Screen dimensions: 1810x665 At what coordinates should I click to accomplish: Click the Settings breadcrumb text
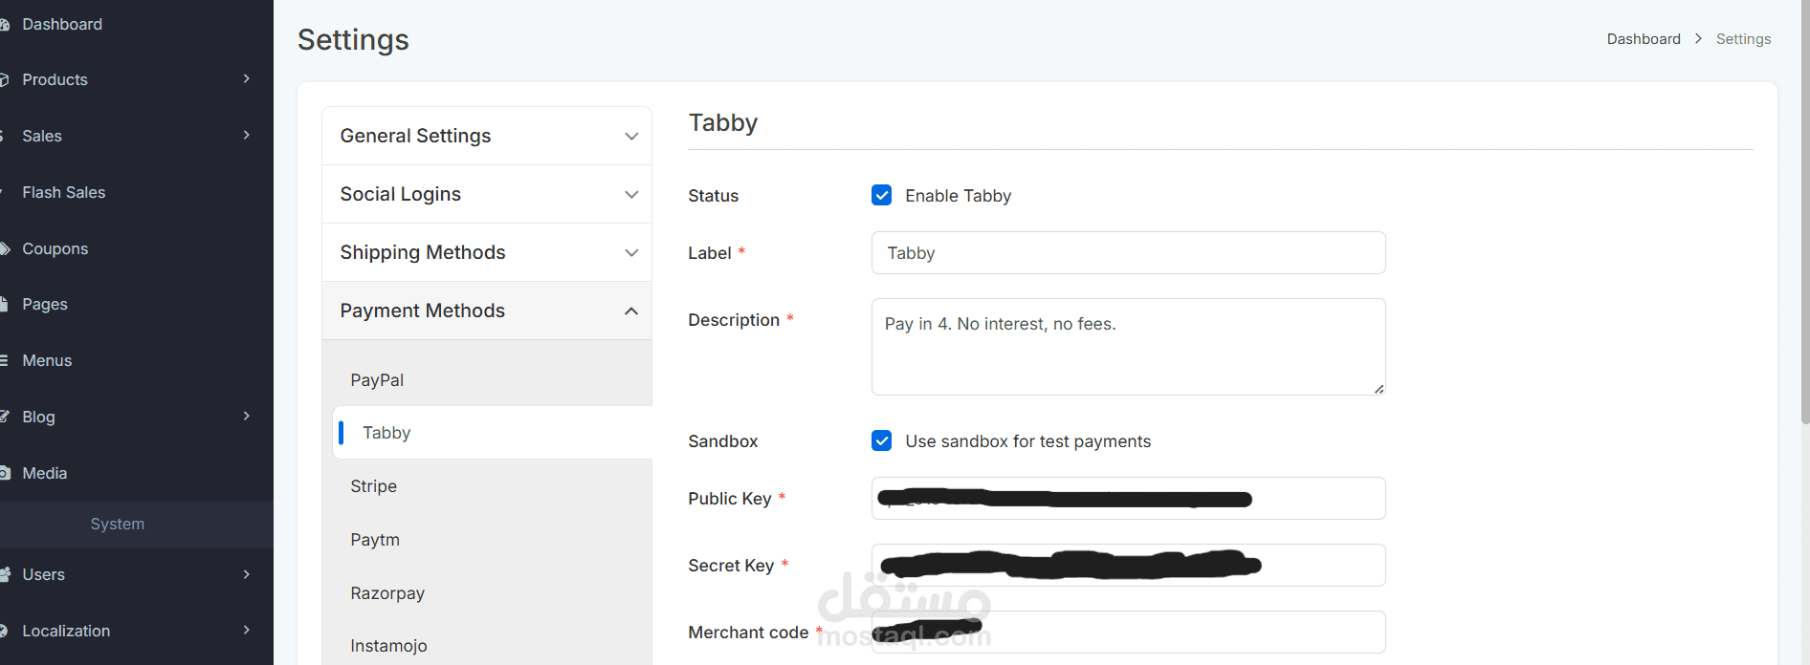1743,39
